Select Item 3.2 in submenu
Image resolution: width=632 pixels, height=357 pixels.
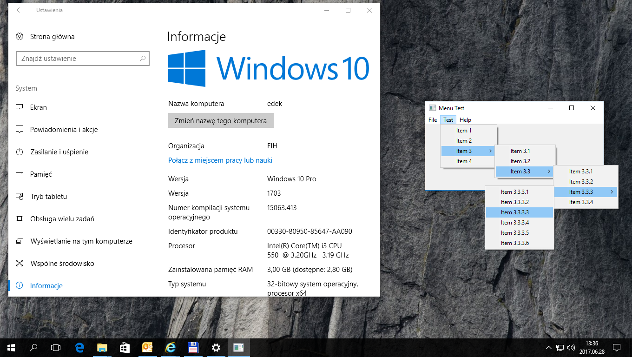pos(525,161)
